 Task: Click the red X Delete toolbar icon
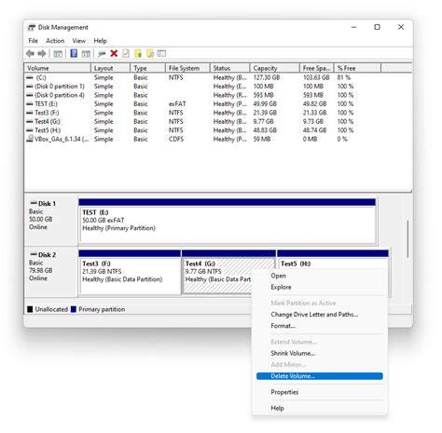point(114,53)
